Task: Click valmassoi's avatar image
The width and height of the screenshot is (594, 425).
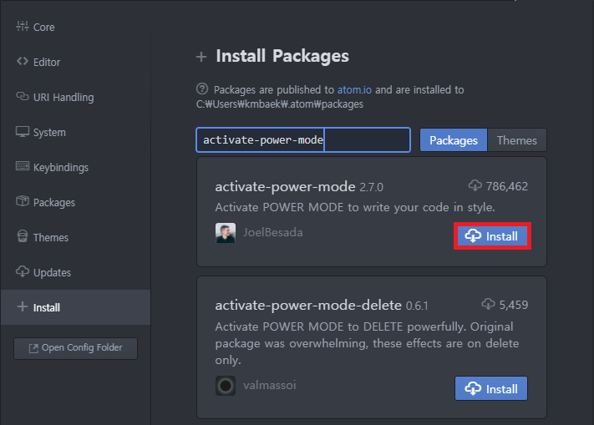Action: (226, 386)
